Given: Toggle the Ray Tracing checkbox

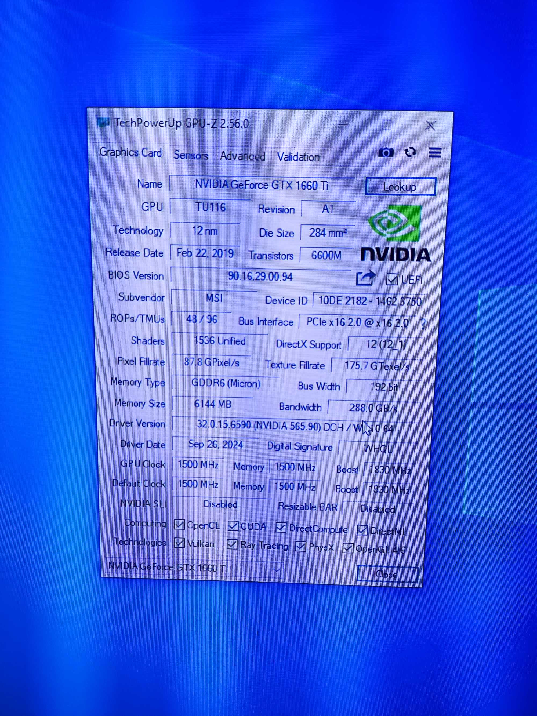Looking at the screenshot, I should [x=232, y=544].
